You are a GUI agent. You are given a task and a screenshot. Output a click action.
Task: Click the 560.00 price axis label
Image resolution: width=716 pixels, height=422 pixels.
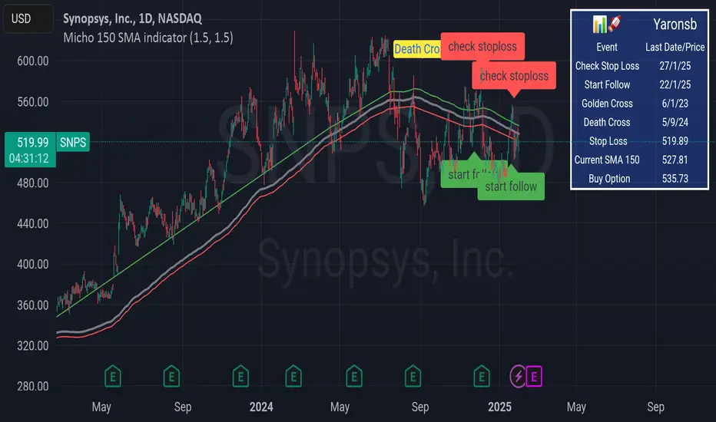[32, 102]
